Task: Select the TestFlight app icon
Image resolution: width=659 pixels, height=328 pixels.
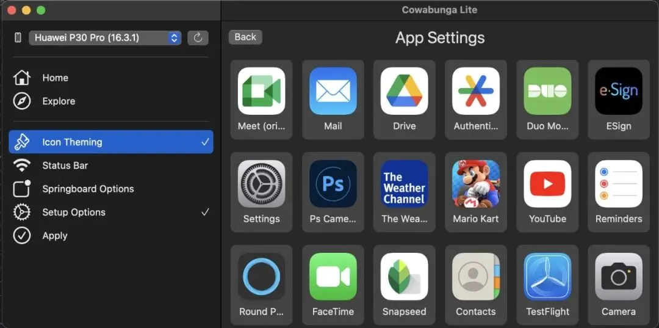Action: pyautogui.click(x=547, y=277)
